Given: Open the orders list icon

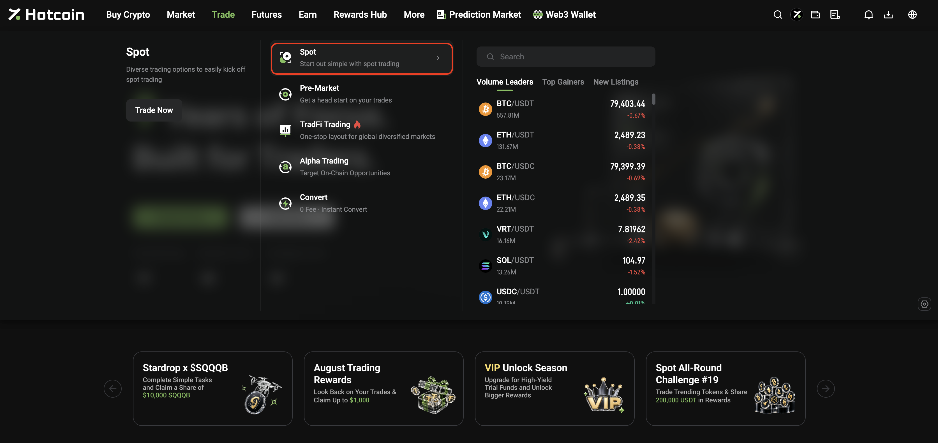Looking at the screenshot, I should pos(835,15).
